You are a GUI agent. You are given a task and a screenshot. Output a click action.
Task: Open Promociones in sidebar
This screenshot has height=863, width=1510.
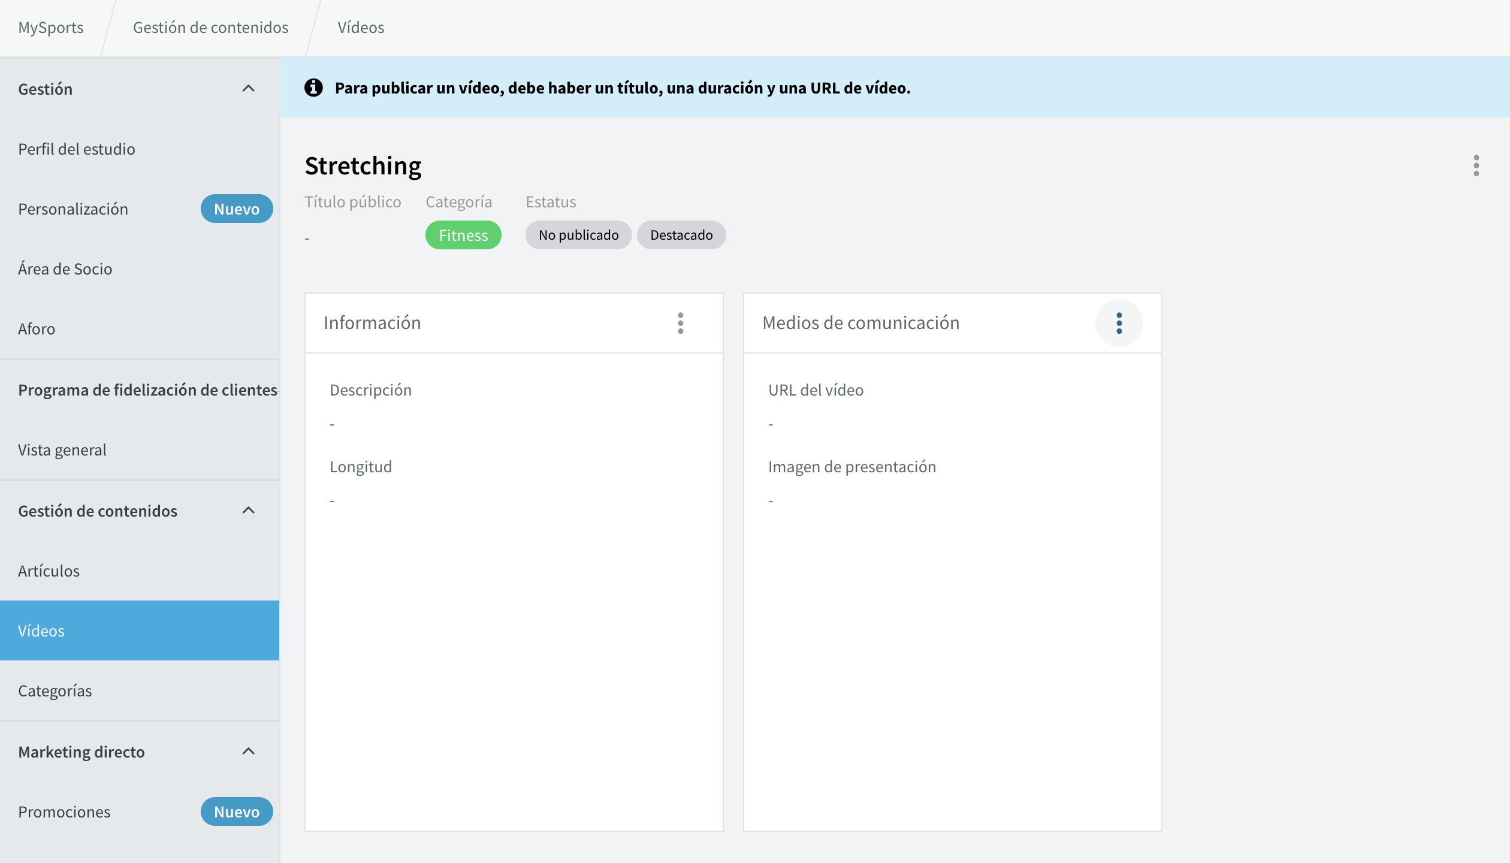[140, 811]
